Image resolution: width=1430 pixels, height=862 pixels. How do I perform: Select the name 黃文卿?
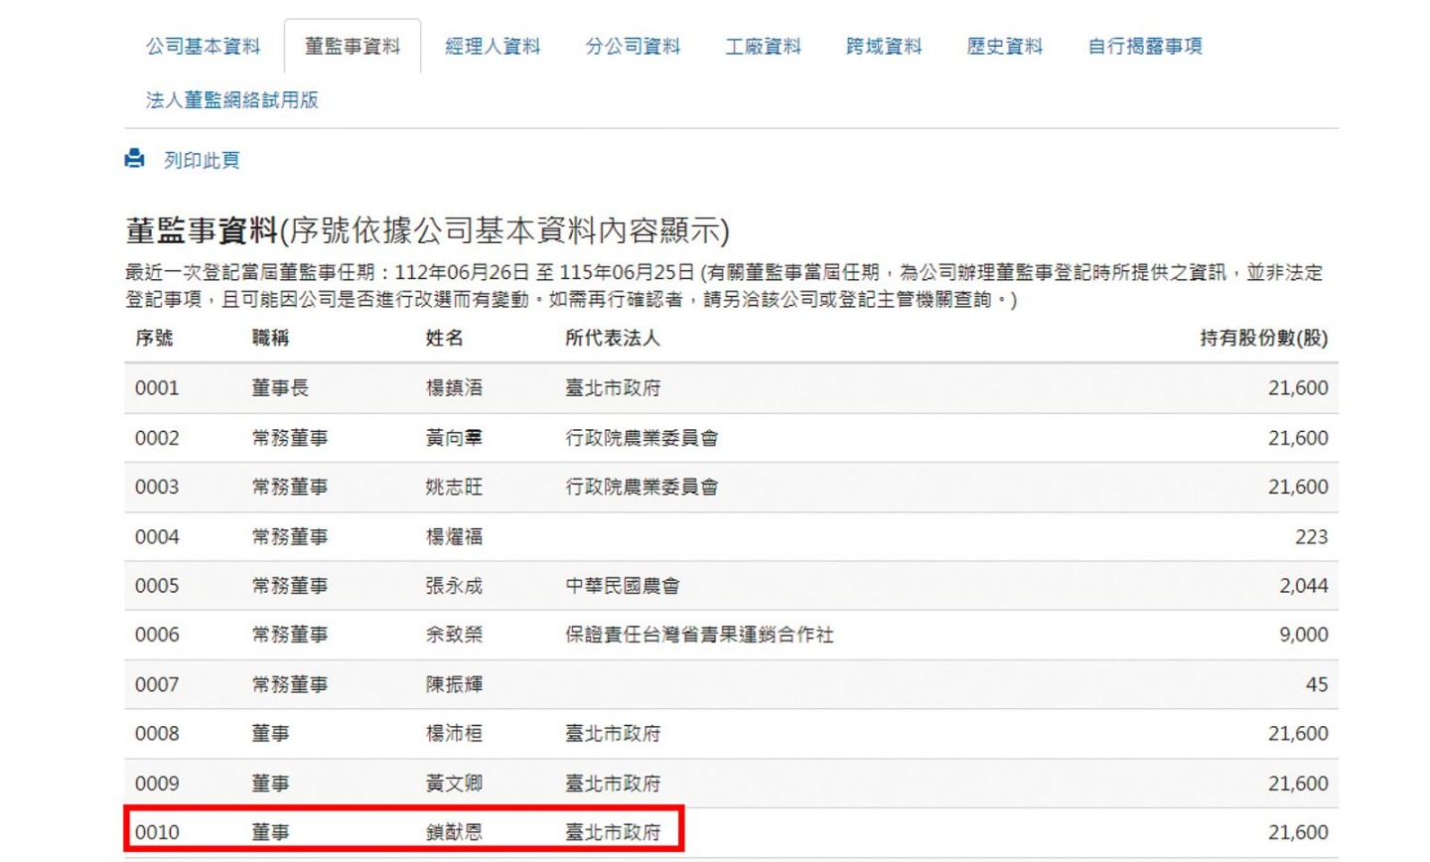(455, 783)
